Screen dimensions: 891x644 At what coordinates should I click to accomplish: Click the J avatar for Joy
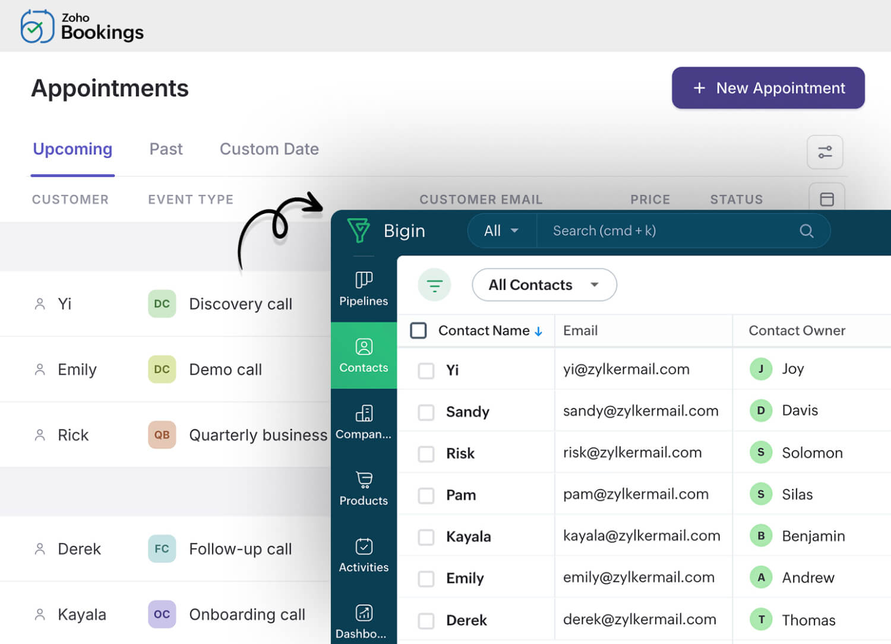click(761, 369)
